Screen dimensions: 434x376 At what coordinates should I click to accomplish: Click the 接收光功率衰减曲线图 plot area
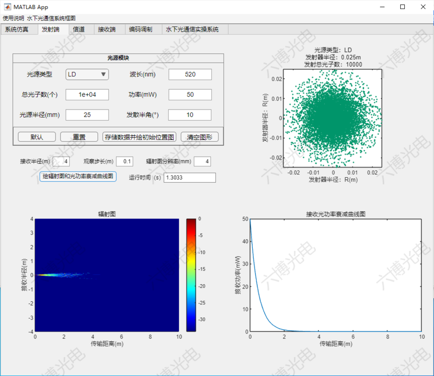click(x=336, y=275)
